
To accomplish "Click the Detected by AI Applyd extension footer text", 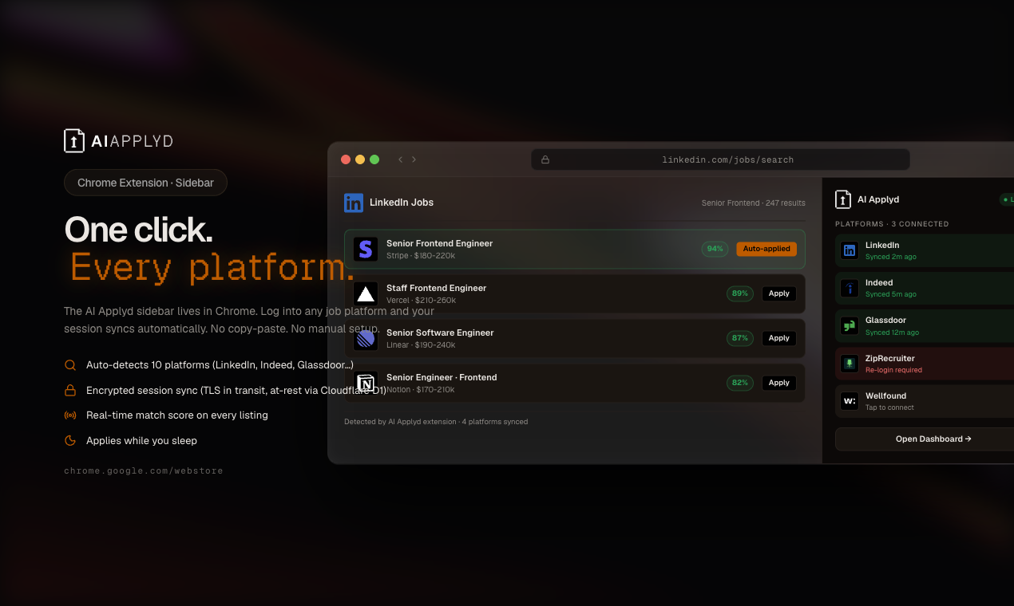I will coord(436,422).
